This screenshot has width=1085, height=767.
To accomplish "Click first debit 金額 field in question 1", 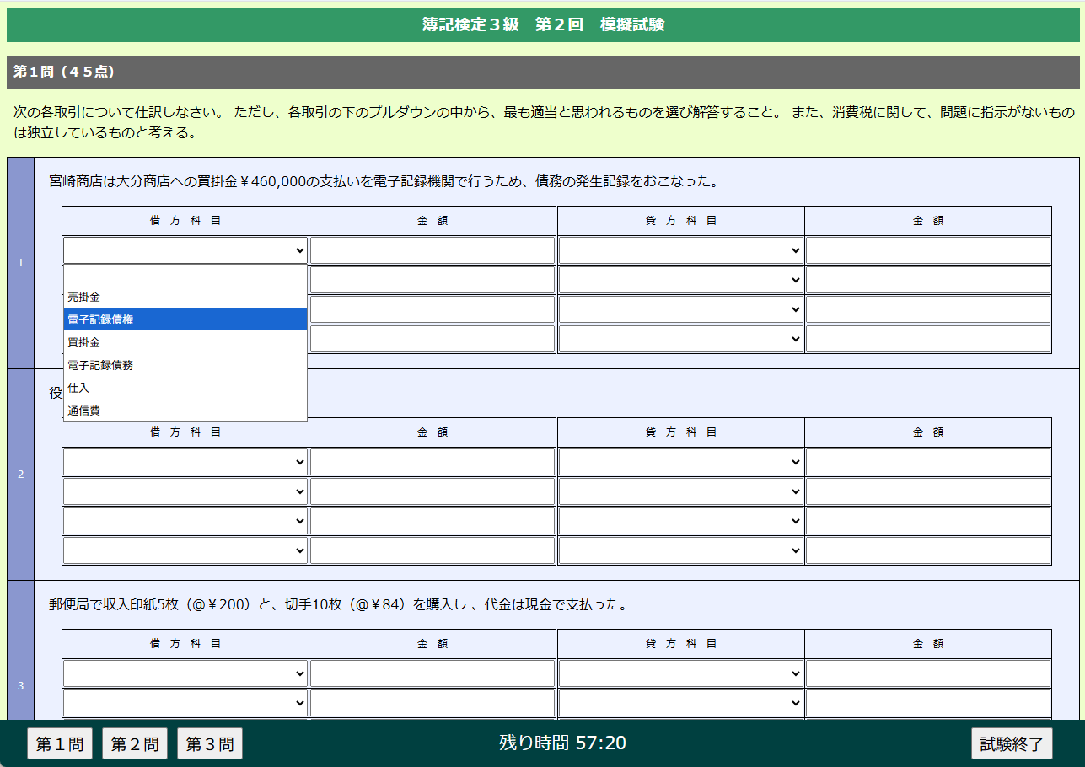I will coord(432,250).
